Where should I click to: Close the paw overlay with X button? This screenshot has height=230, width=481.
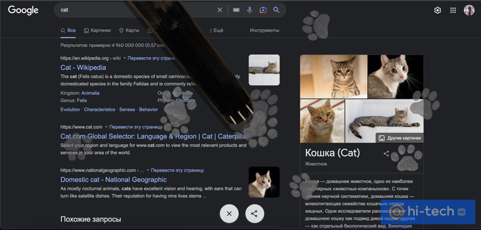[x=229, y=214]
